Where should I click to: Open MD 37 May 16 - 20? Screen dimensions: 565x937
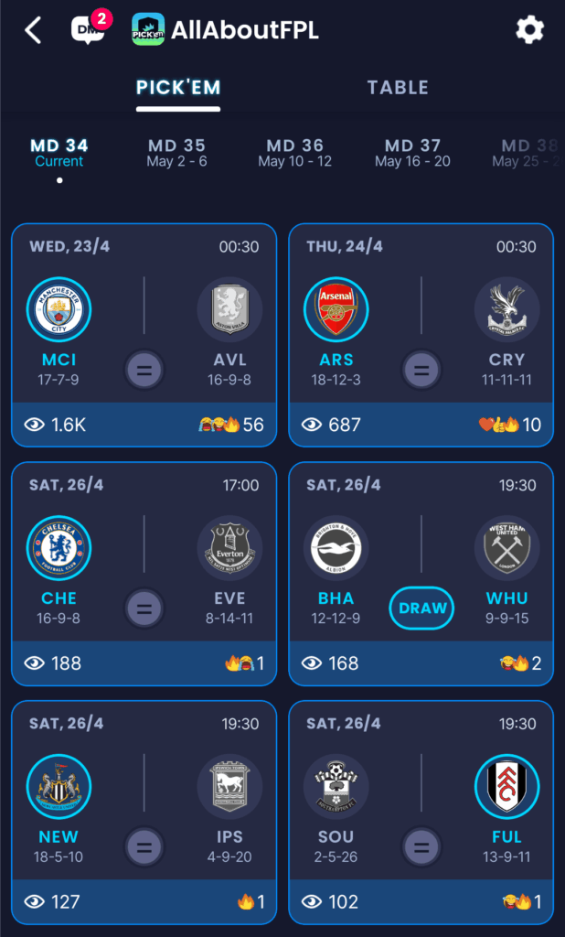pyautogui.click(x=412, y=153)
